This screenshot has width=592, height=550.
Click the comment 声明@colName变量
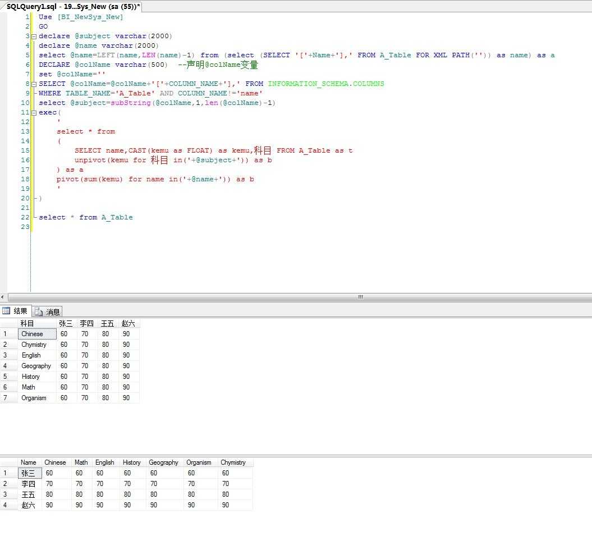click(218, 65)
